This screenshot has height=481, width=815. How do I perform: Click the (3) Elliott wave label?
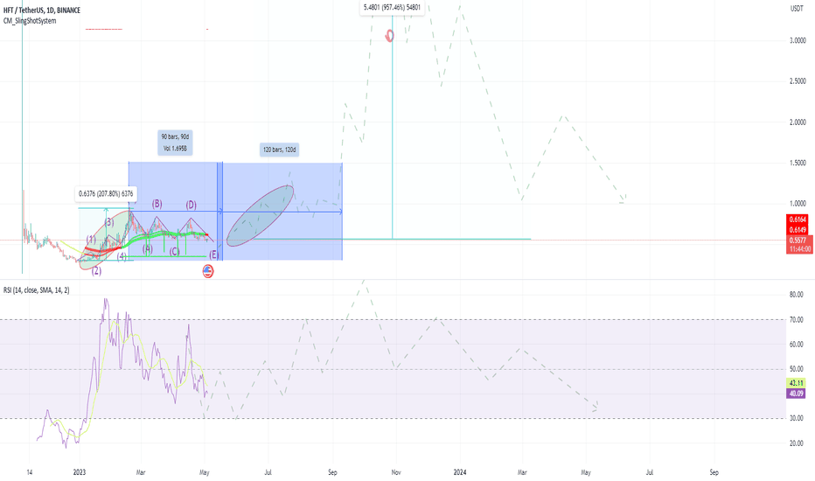pos(109,222)
